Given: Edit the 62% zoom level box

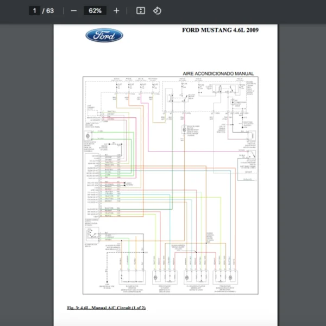Looking at the screenshot, I should coord(95,10).
